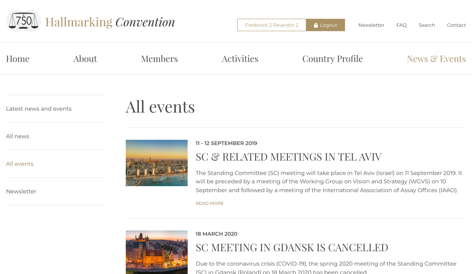Click the Hallmarking Convention scales logo
The image size is (472, 274).
coord(24,21)
